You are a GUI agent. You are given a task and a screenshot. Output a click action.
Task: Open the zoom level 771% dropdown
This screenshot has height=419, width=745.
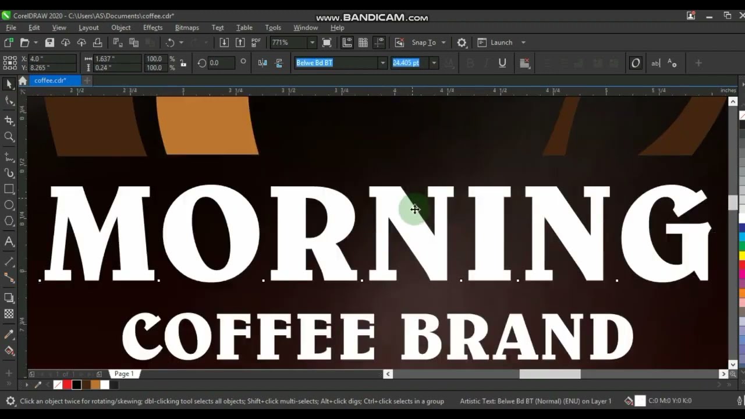[312, 42]
